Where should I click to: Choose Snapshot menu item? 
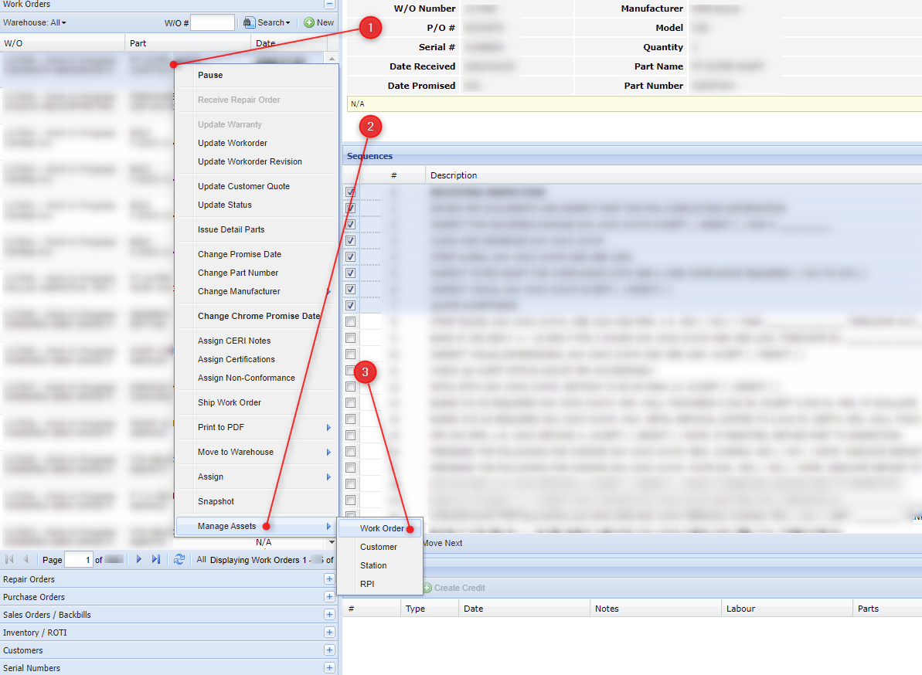(x=257, y=501)
